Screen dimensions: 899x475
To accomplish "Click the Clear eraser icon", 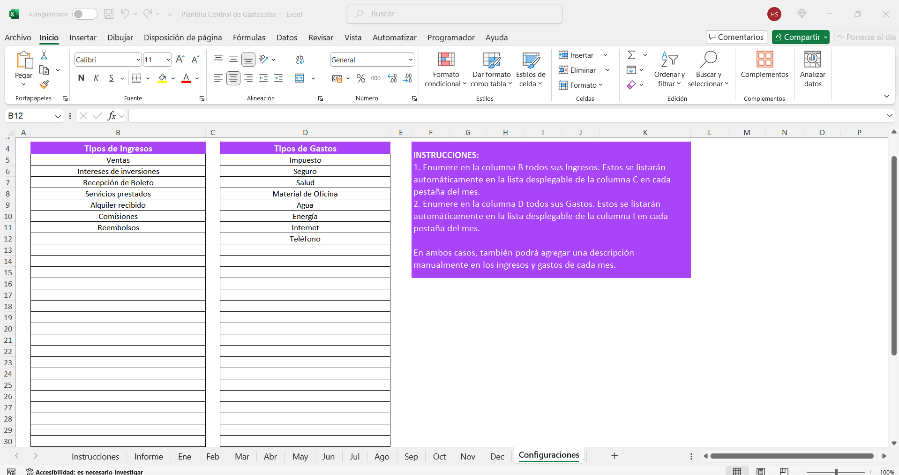I will [x=631, y=85].
